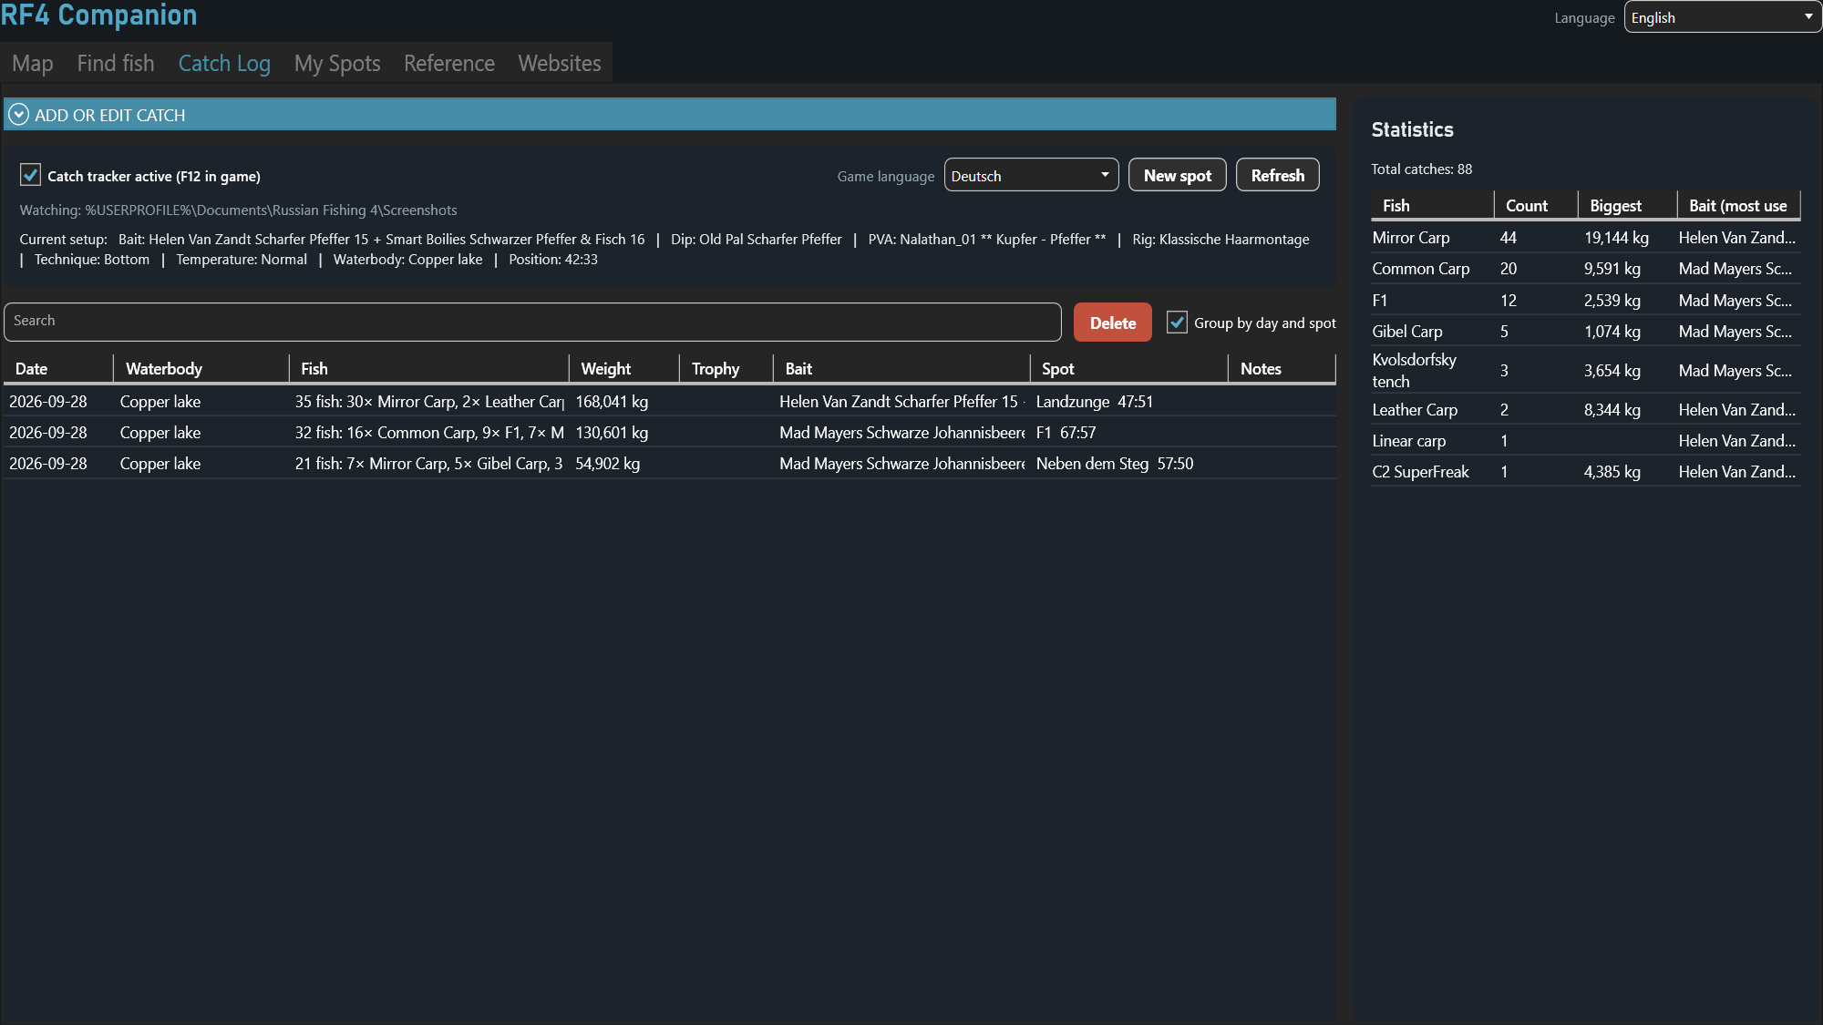Select the Common Carp statistics row
This screenshot has height=1025, width=1823.
pos(1586,269)
